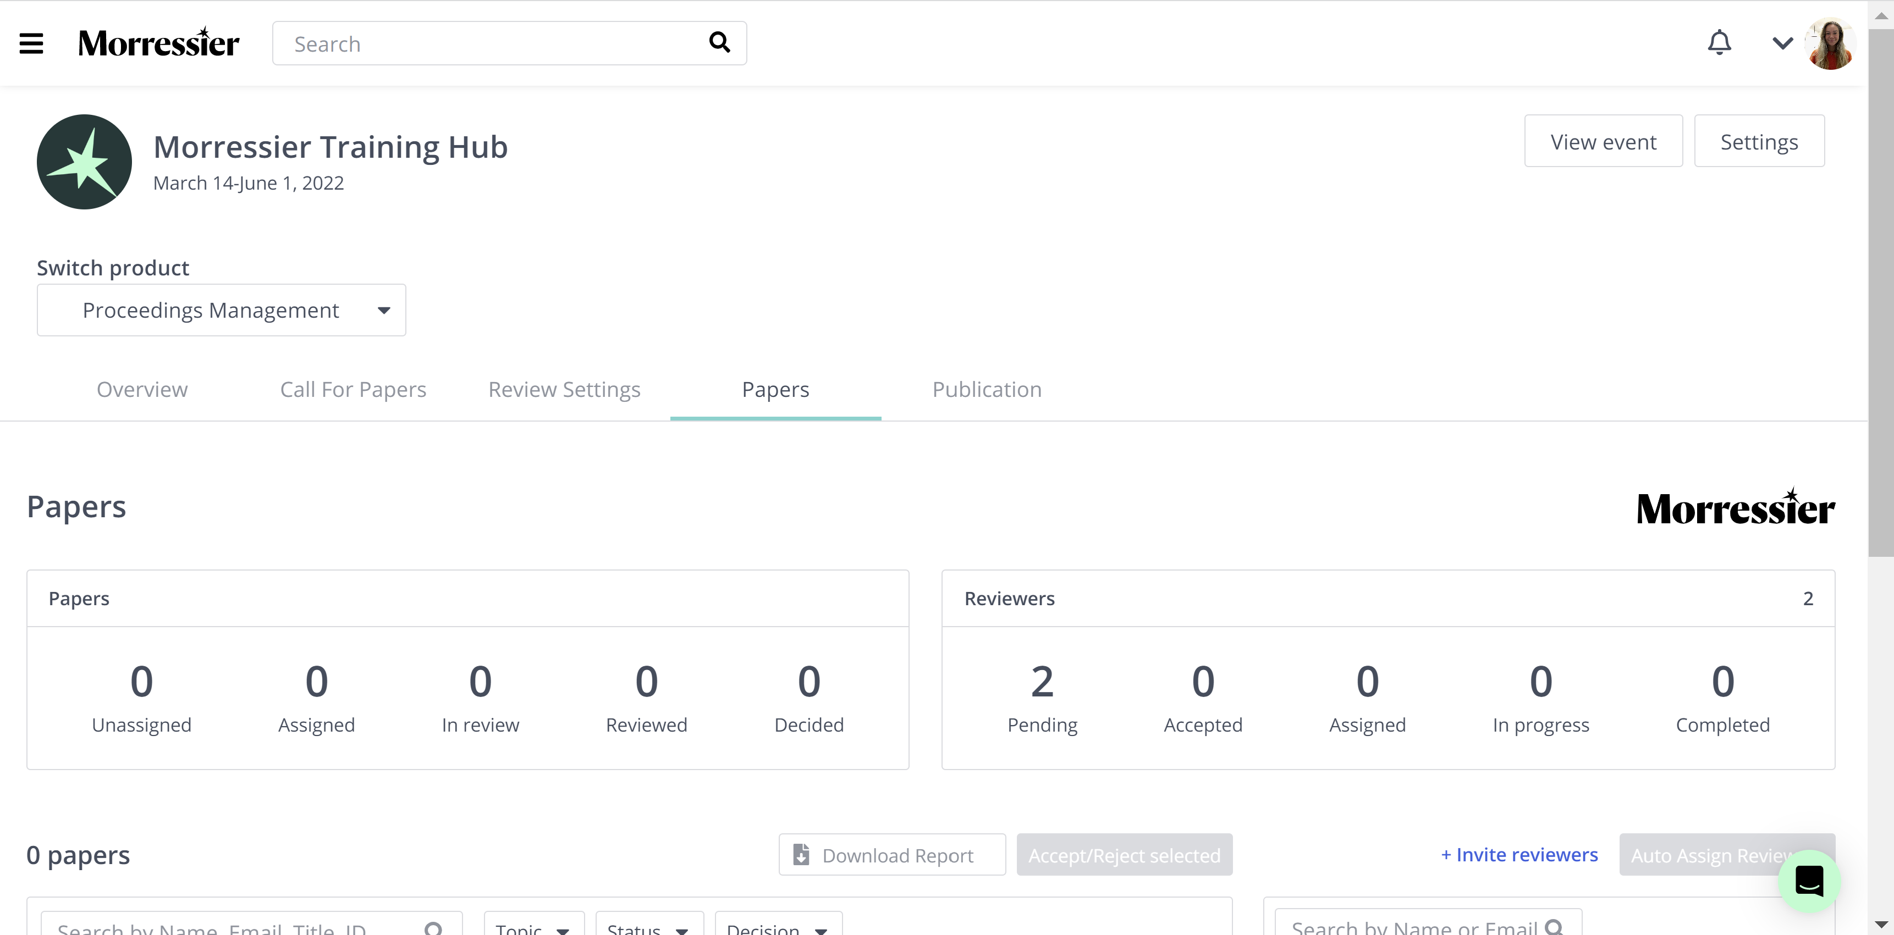Click the search magnifier icon in header
This screenshot has width=1894, height=935.
[719, 43]
